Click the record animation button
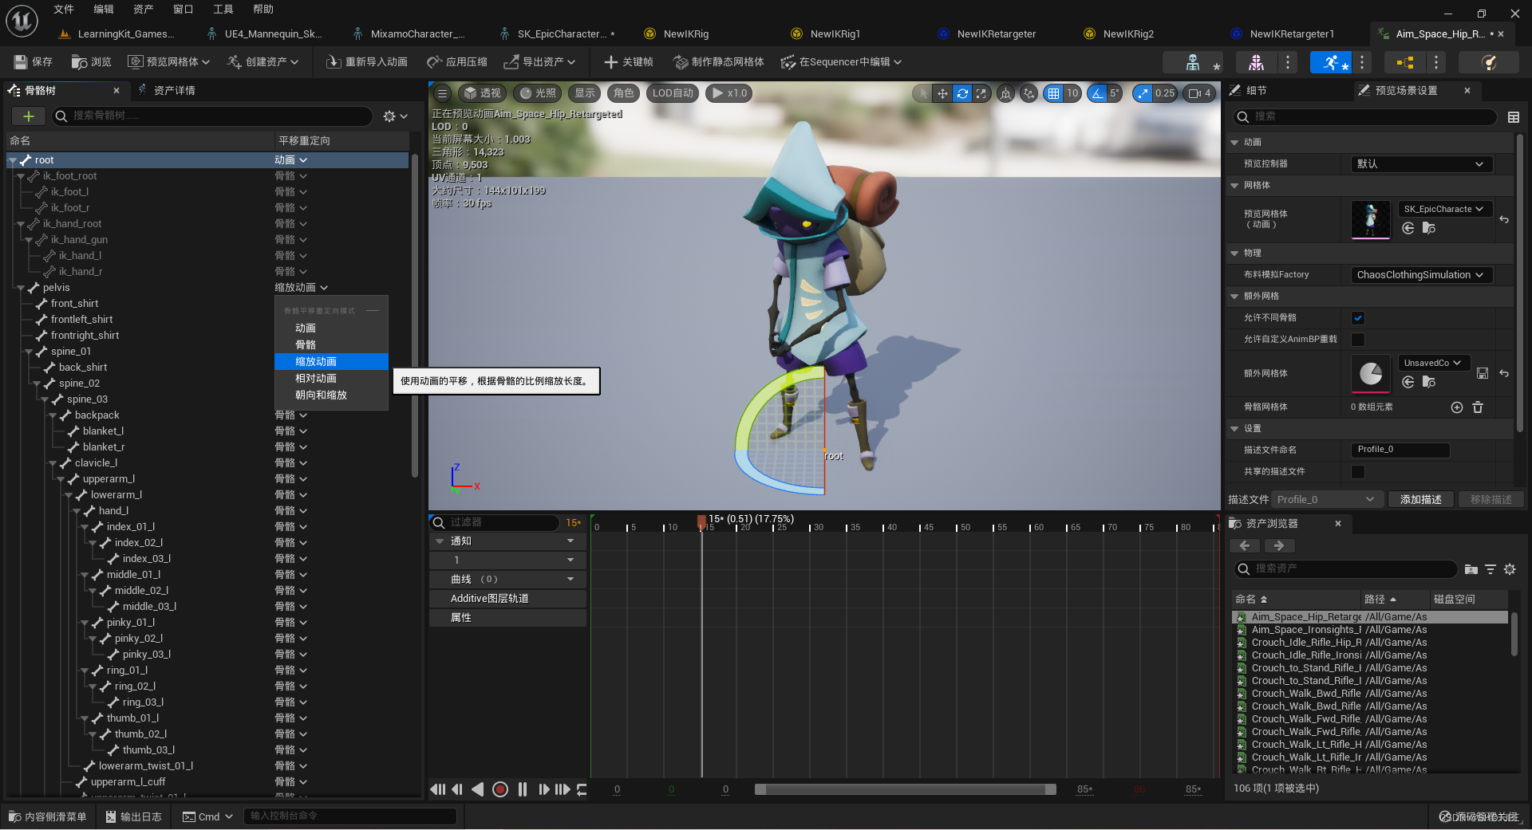This screenshot has width=1532, height=830. [500, 789]
